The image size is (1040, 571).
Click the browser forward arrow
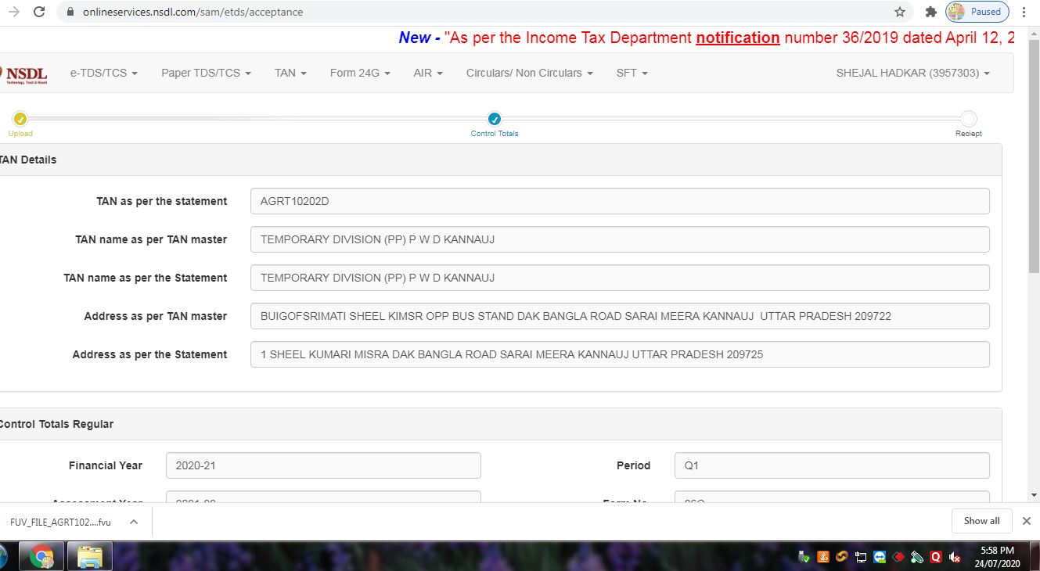pos(13,12)
